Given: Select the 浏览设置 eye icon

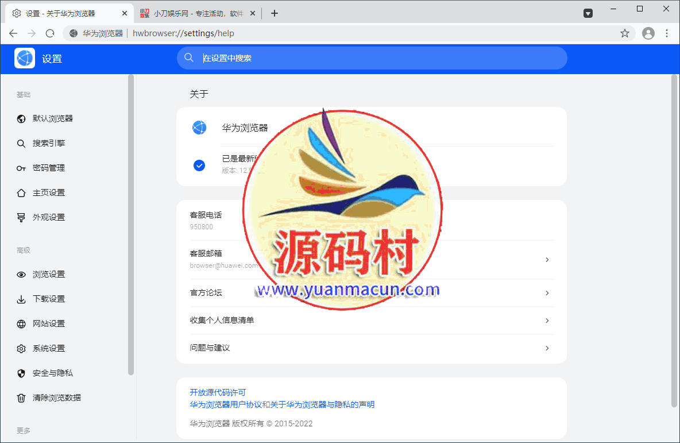Looking at the screenshot, I should pos(21,274).
